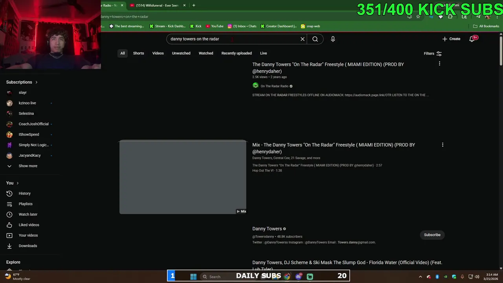Image resolution: width=503 pixels, height=283 pixels.
Task: Open the Liked videos thumbs-up icon
Action: click(x=9, y=225)
